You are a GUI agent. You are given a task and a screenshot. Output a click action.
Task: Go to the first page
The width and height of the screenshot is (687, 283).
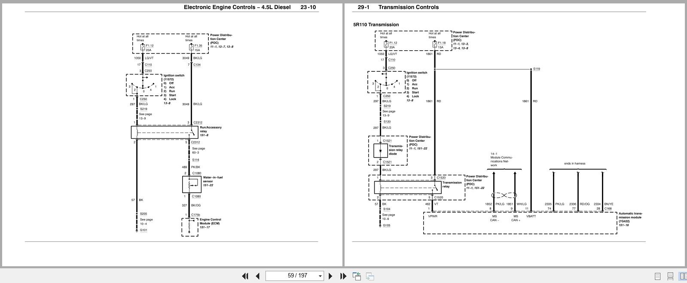click(x=245, y=276)
